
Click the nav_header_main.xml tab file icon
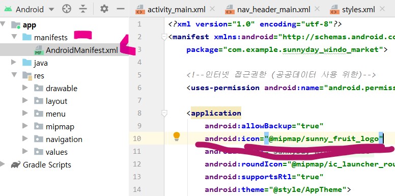[230, 9]
